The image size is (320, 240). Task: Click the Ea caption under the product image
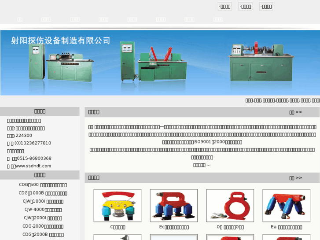pos(286,227)
